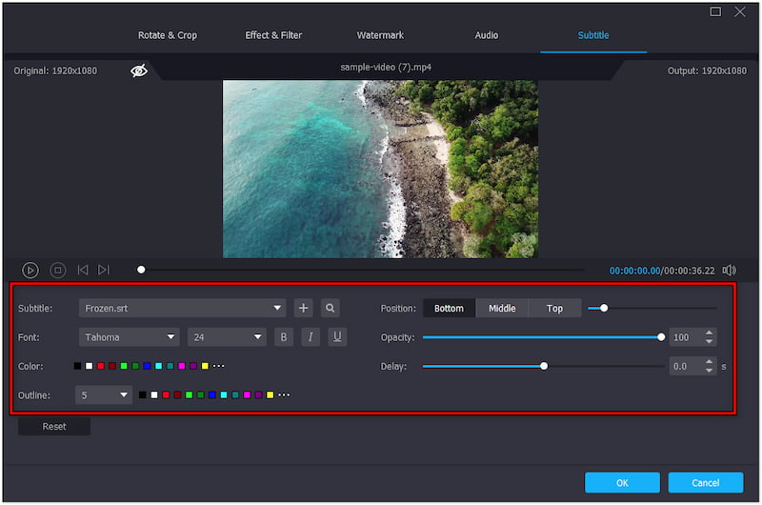Screen dimensions: 762x505
Task: Mute audio with the speaker icon
Action: pos(730,271)
